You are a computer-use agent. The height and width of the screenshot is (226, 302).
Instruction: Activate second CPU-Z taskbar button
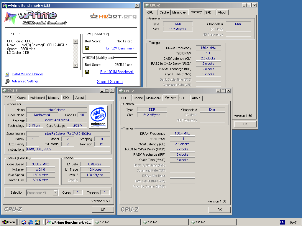165,222
